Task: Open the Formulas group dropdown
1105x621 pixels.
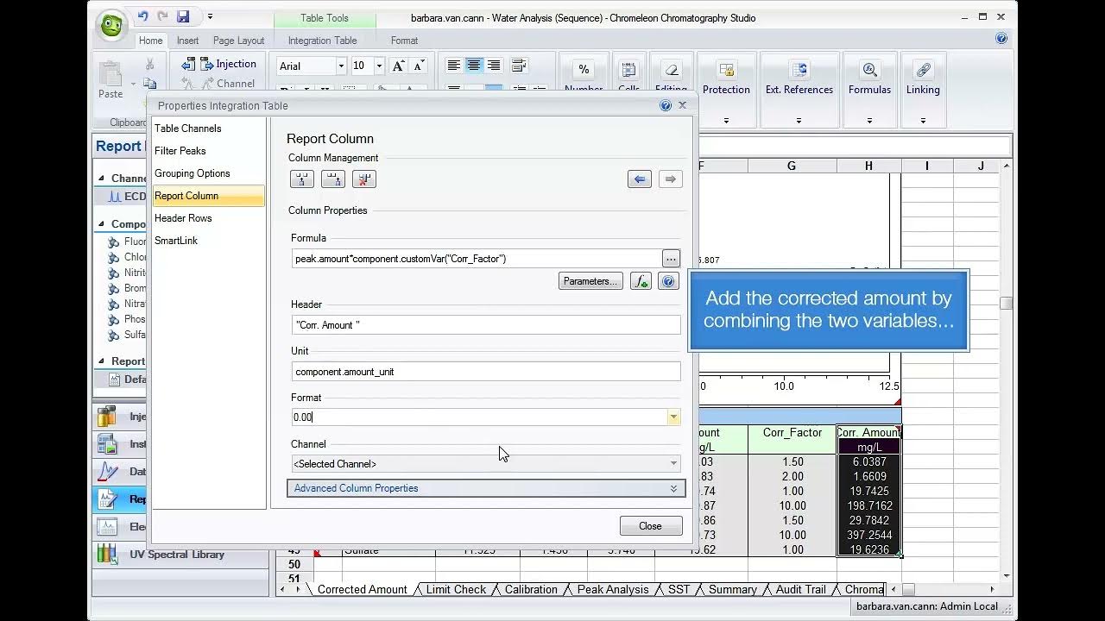Action: [869, 121]
